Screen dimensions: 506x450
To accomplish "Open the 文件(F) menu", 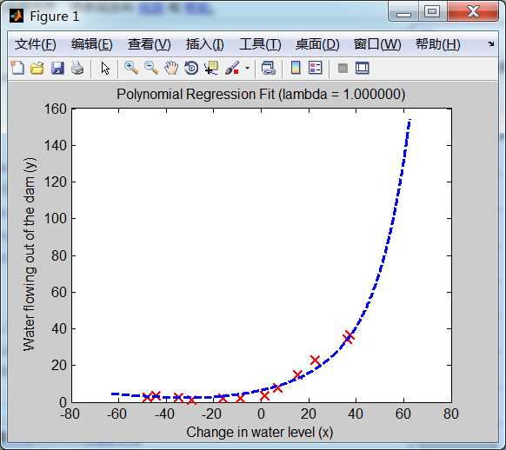I will coord(35,44).
